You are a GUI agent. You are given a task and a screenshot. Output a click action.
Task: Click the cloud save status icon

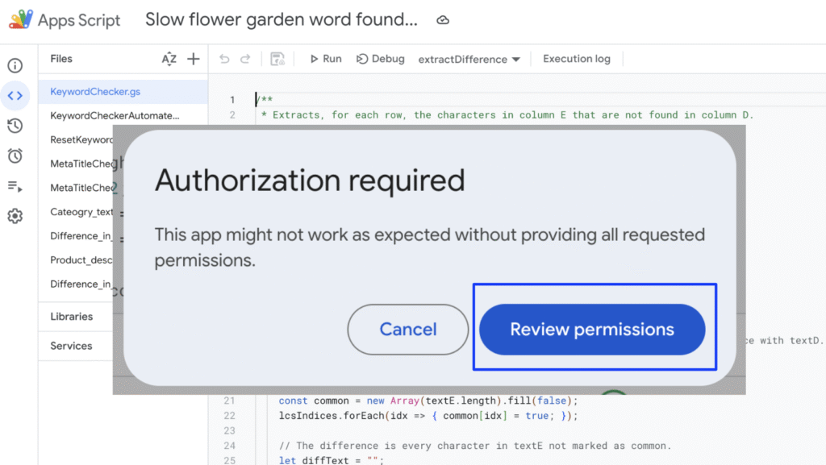point(443,20)
